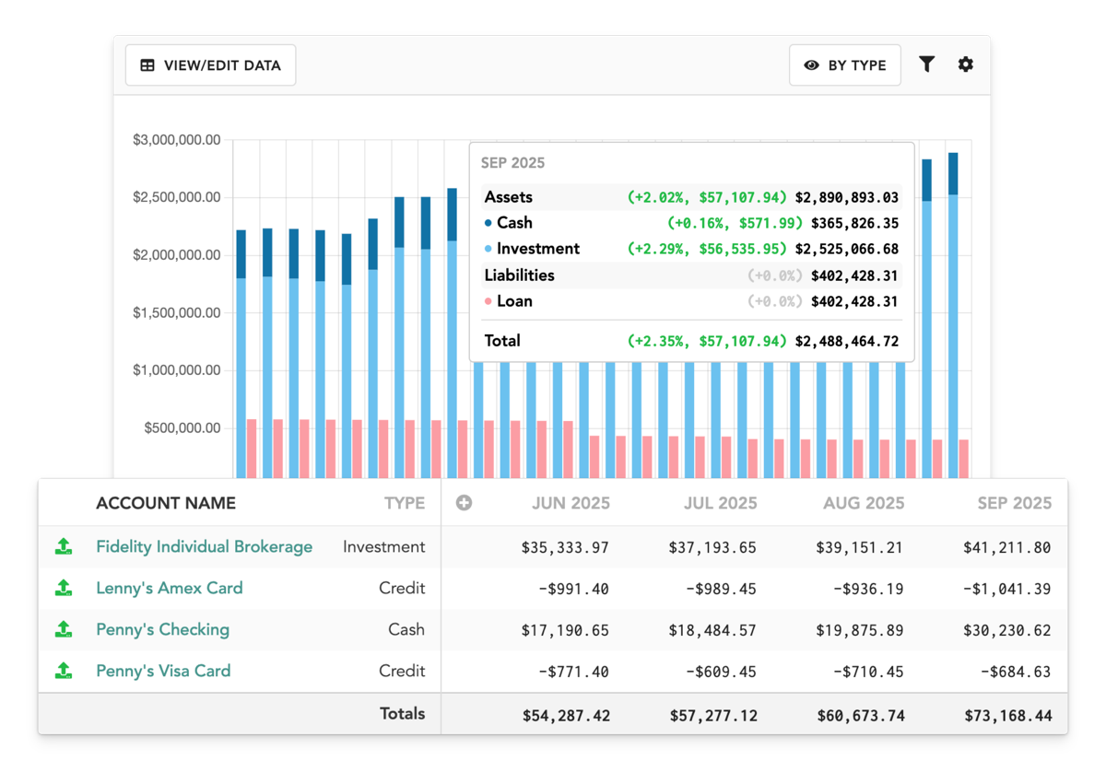Click the JUN 2025 column header
Screen dimensions: 1106x772
tap(571, 503)
